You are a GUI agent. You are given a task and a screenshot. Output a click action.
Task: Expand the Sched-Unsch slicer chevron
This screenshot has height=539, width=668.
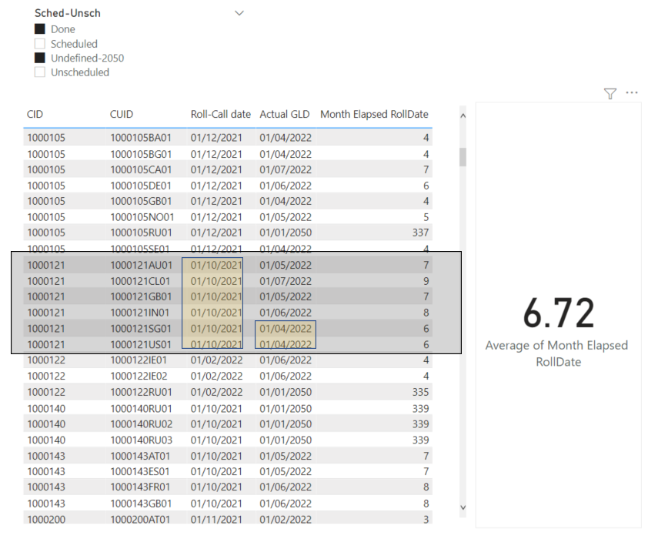click(239, 13)
